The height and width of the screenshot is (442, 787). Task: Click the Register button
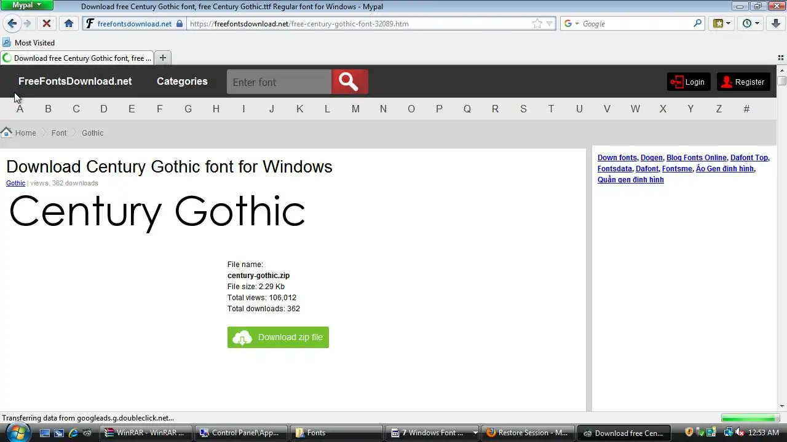coord(743,82)
